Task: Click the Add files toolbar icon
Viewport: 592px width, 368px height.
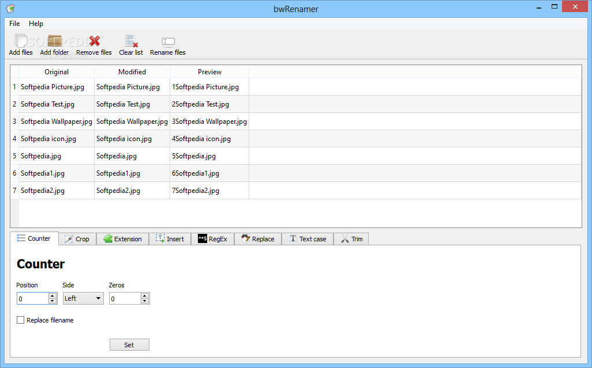Action: pyautogui.click(x=21, y=41)
